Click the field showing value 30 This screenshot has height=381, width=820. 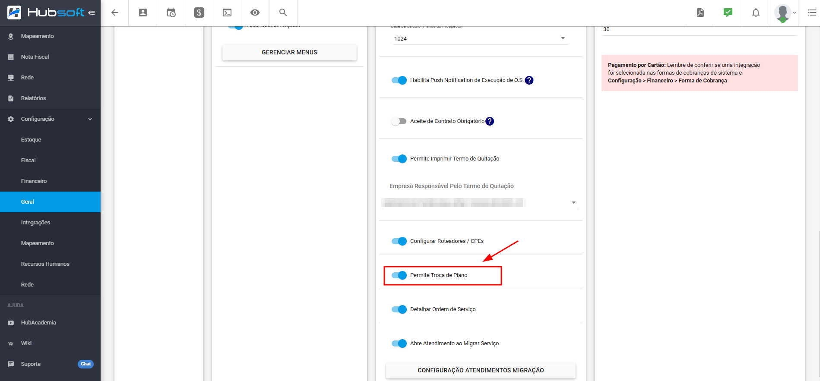click(x=700, y=29)
